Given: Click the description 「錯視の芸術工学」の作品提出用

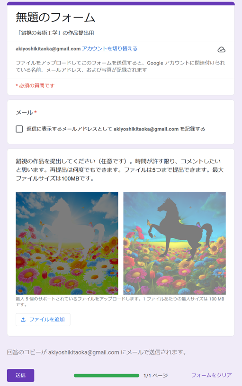Looking at the screenshot, I should (55, 33).
